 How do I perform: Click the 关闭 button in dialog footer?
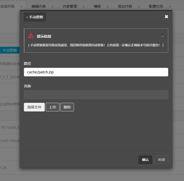161,160
